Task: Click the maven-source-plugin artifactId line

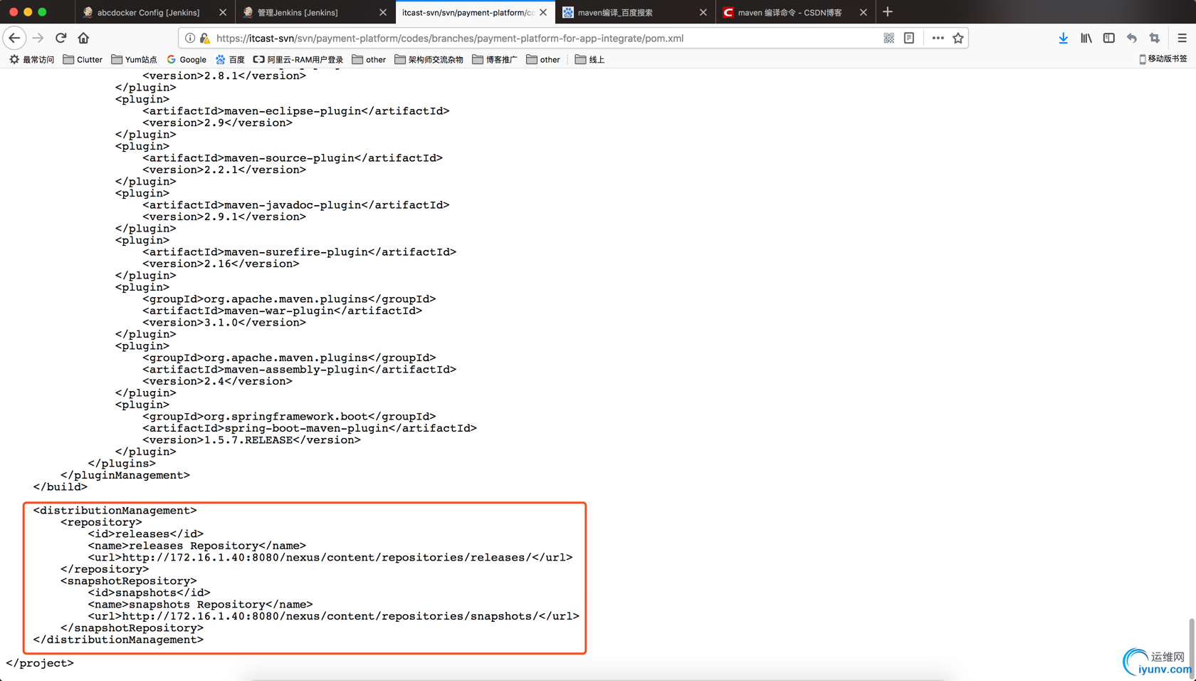Action: pyautogui.click(x=293, y=158)
